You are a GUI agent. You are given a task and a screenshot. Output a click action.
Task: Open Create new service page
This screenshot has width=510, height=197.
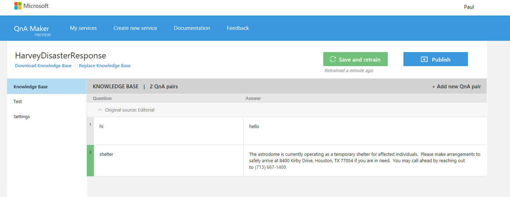click(135, 28)
